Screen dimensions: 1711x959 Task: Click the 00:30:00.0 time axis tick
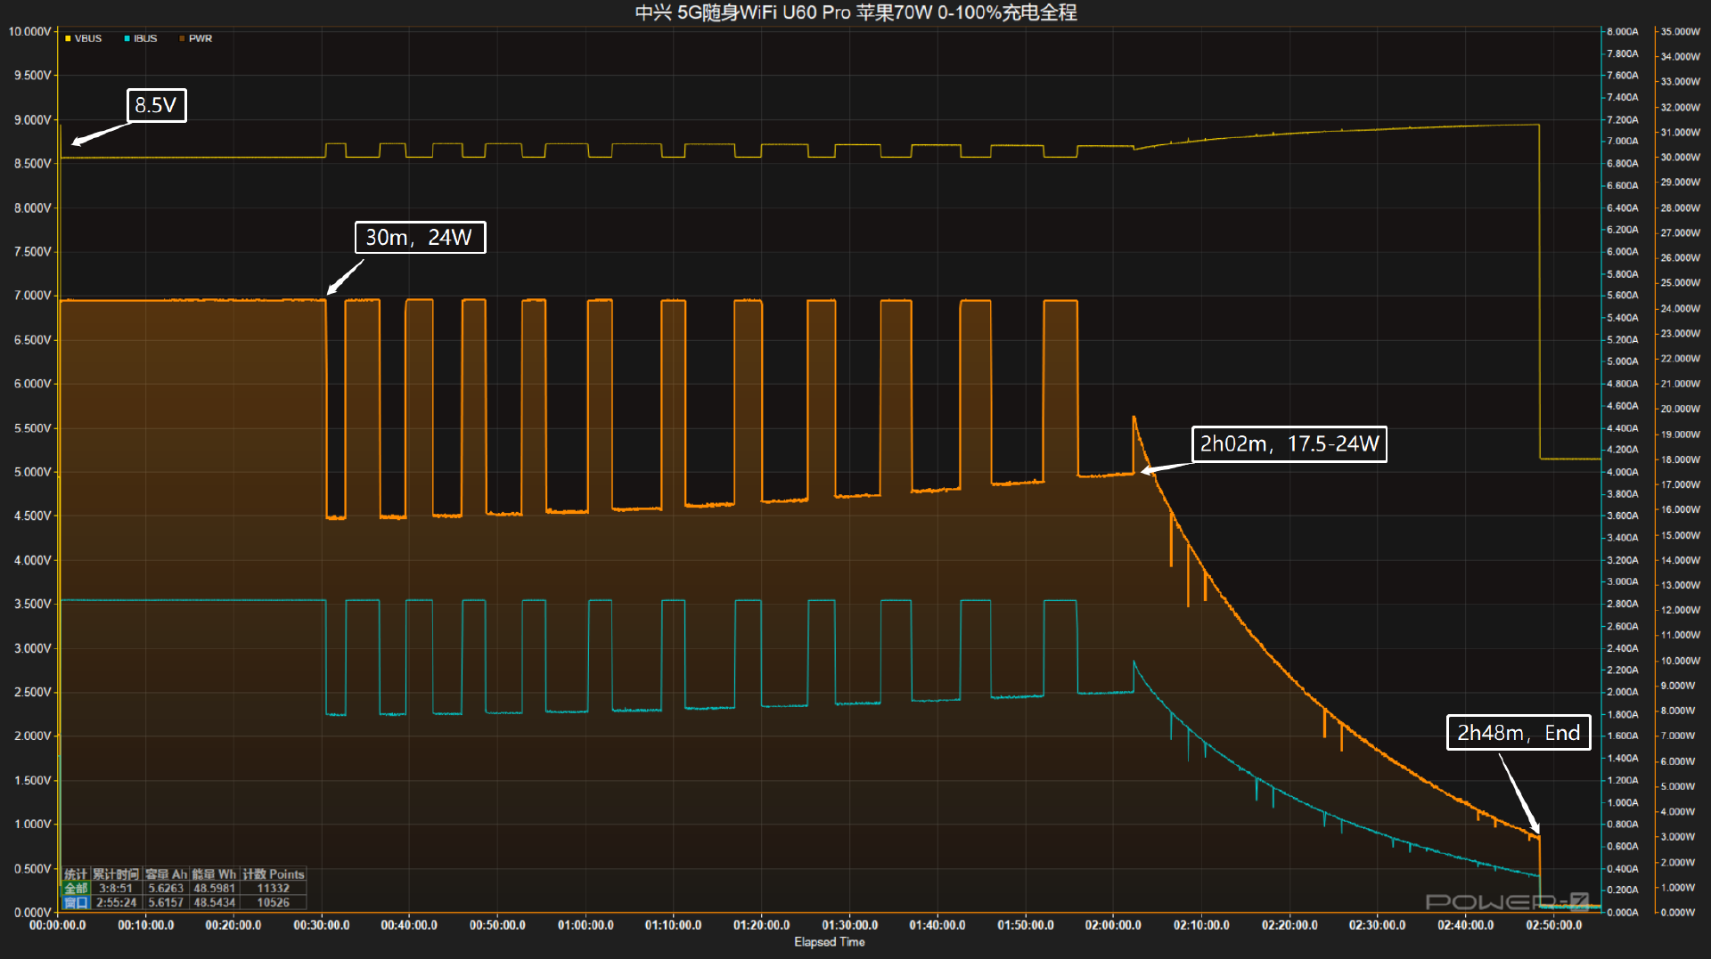[x=322, y=925]
